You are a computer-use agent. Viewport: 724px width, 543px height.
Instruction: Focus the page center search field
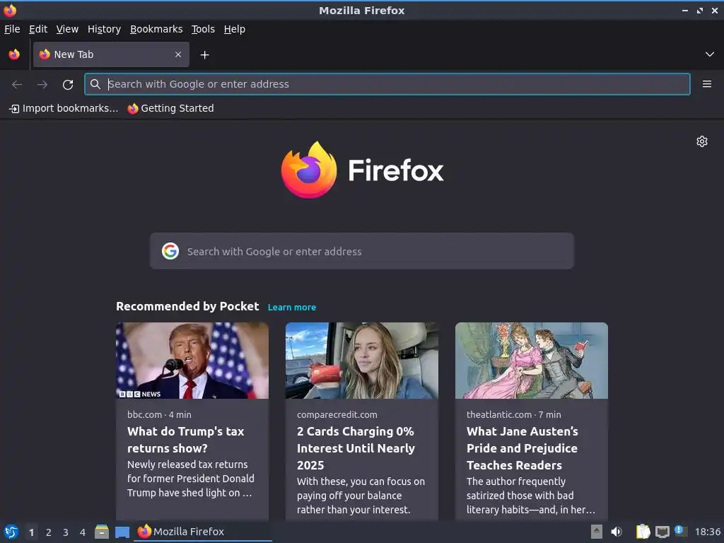tap(361, 251)
